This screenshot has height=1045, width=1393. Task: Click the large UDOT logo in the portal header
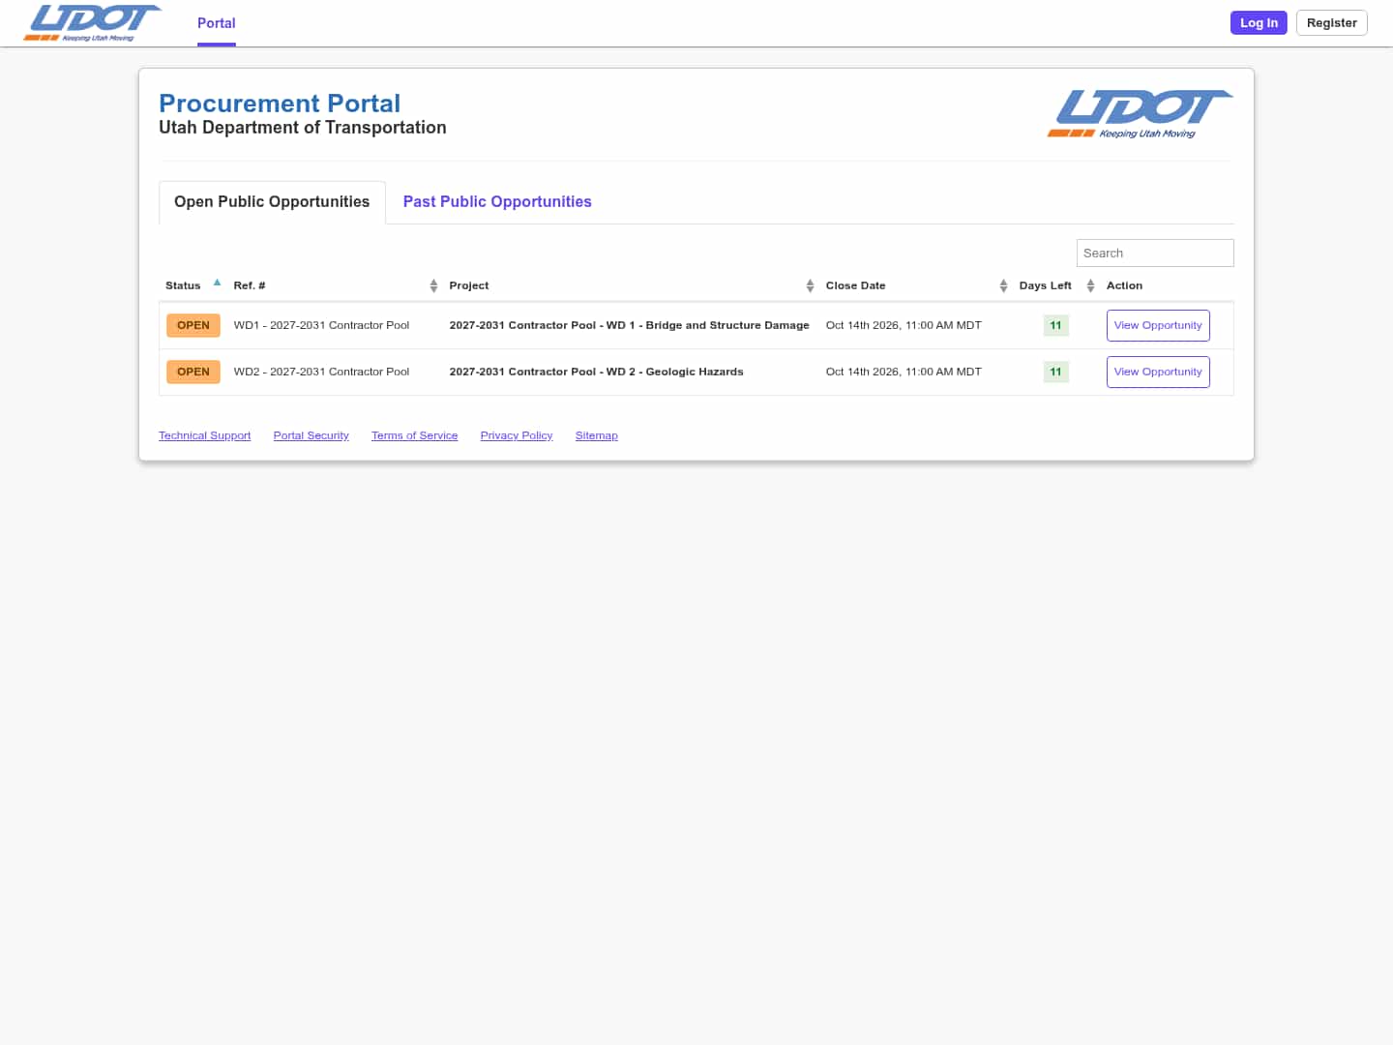click(x=1141, y=114)
